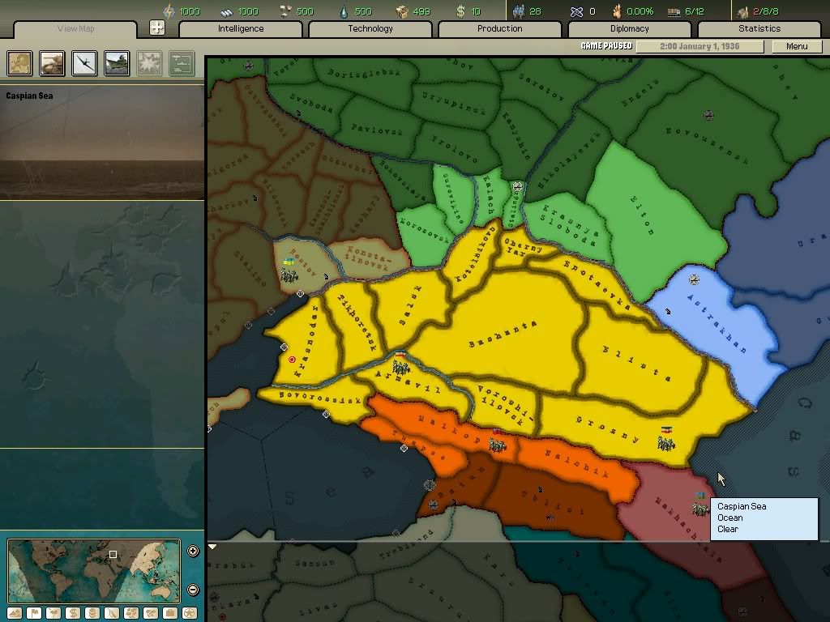Screen dimensions: 830x622
Task: Select the Tikhoretsk province
Action: [358, 323]
